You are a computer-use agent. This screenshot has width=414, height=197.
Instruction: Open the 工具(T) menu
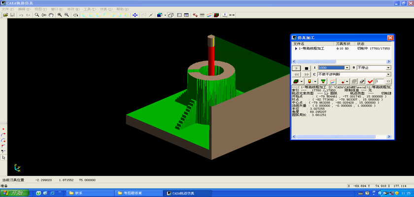click(90, 9)
